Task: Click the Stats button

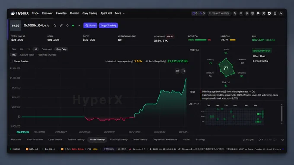Action: (90, 25)
